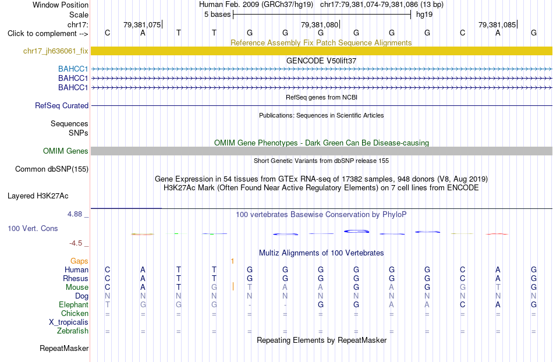Click the Sequences track label

(69, 124)
